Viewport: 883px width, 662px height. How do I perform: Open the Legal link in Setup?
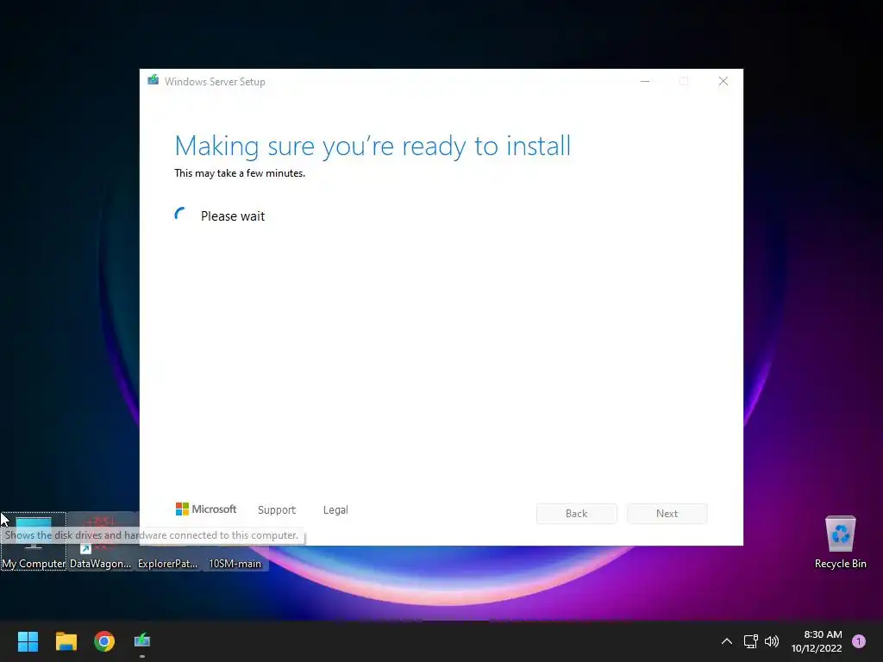[x=335, y=510]
